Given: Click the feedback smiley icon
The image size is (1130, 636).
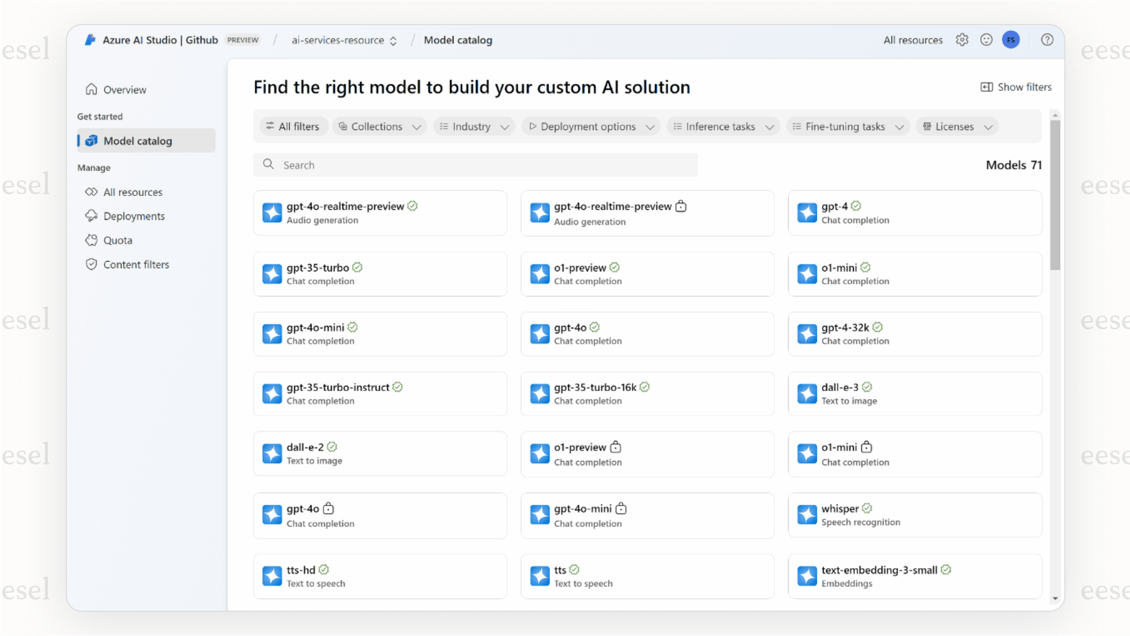Looking at the screenshot, I should 986,40.
